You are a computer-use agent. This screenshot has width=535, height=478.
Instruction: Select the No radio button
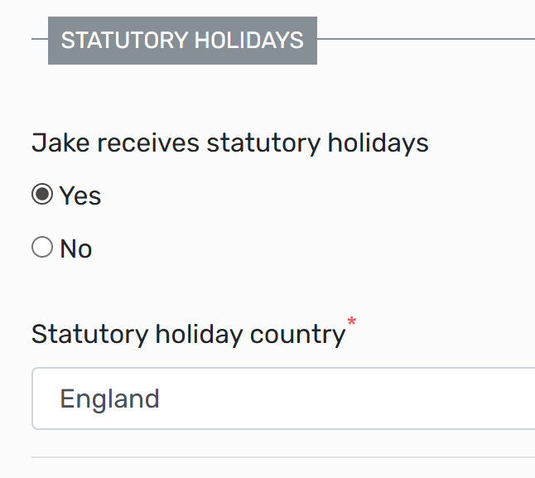pos(41,249)
